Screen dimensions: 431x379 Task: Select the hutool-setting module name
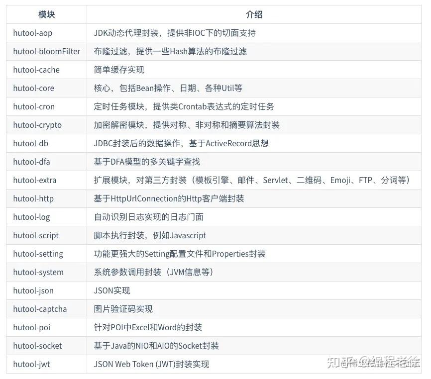coord(38,254)
